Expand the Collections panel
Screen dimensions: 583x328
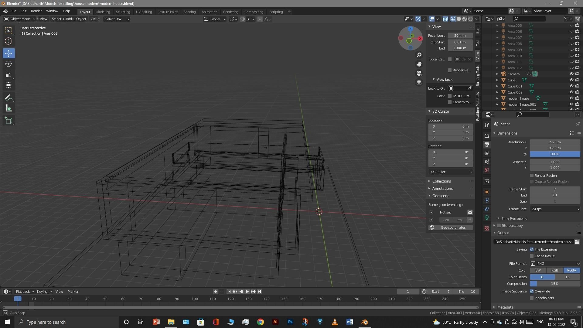[x=442, y=181]
